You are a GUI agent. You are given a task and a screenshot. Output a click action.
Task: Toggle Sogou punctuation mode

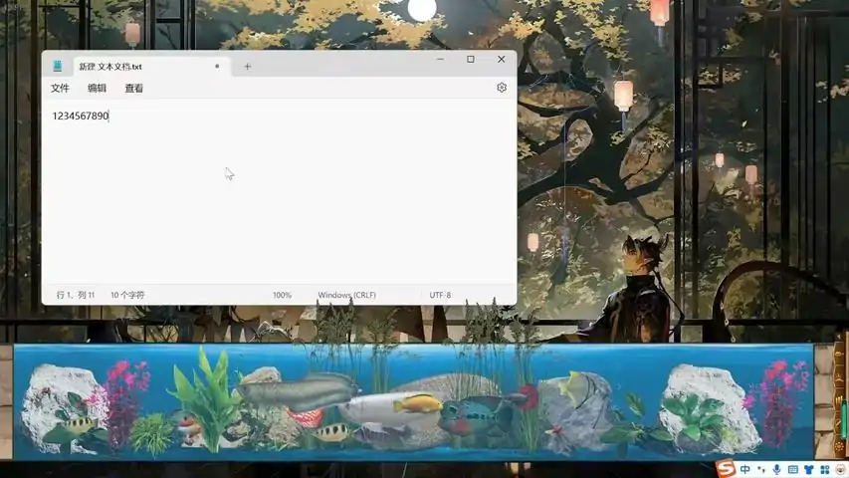(761, 470)
